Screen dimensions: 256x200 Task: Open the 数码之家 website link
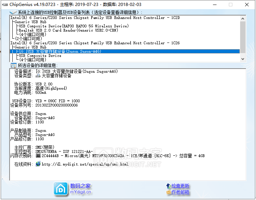[x=80, y=186]
